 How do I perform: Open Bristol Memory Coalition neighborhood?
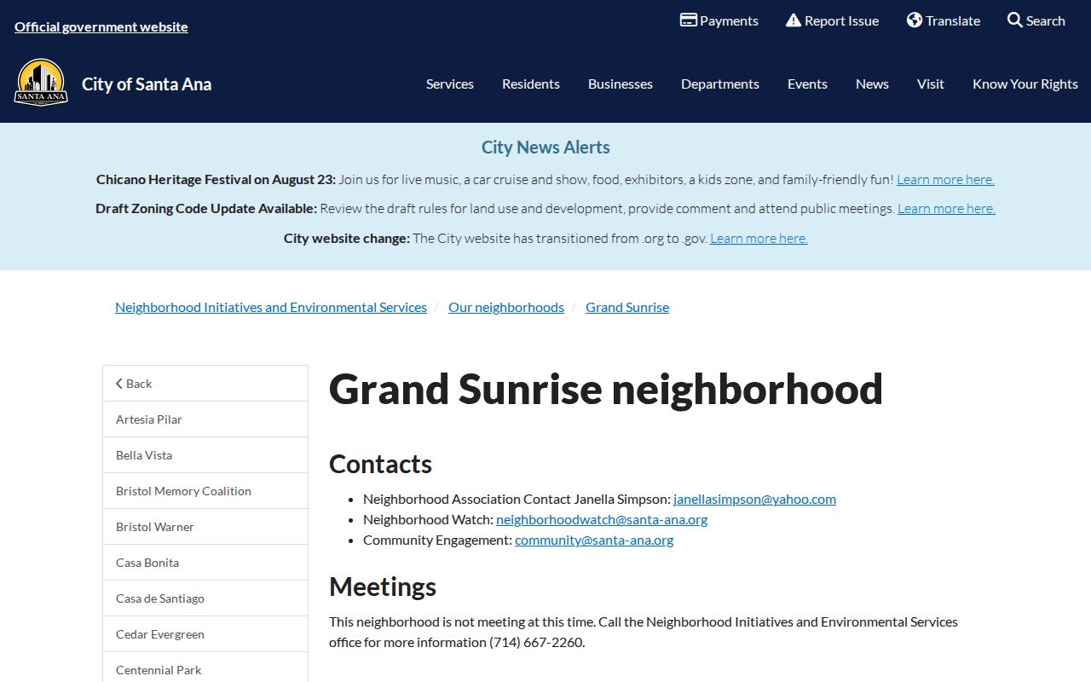(205, 491)
